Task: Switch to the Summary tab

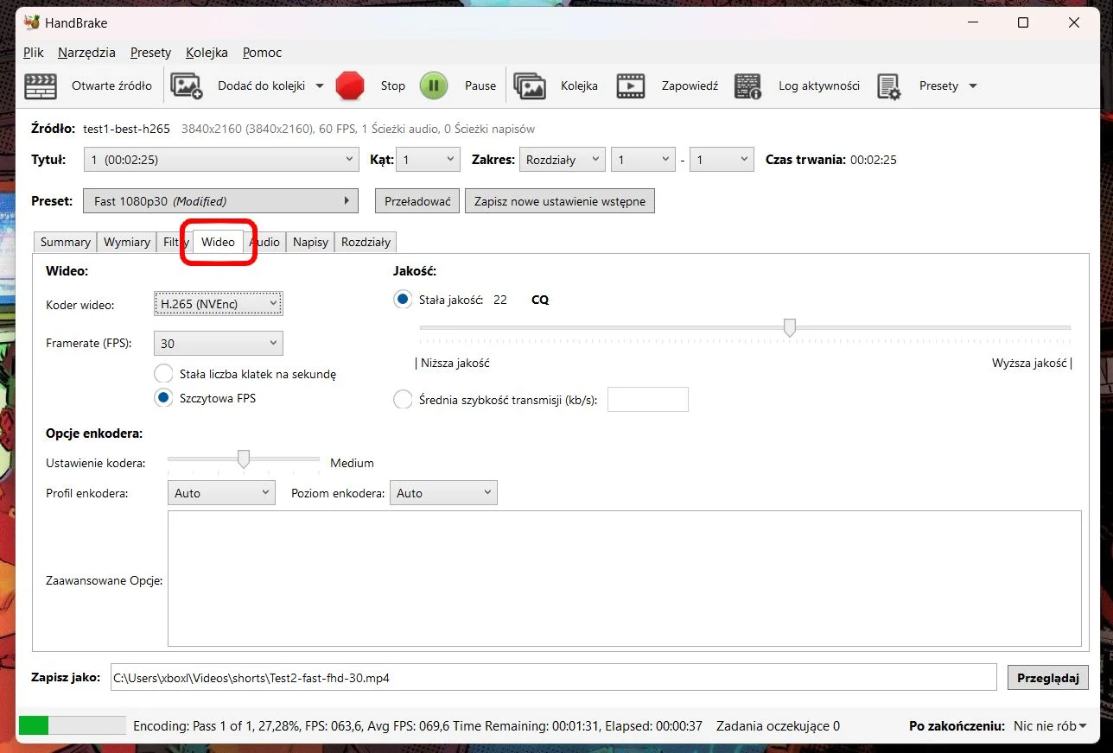Action: click(x=66, y=242)
